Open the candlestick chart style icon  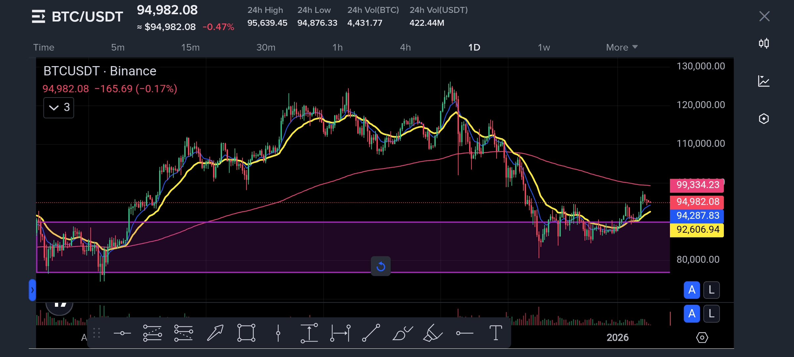(764, 43)
